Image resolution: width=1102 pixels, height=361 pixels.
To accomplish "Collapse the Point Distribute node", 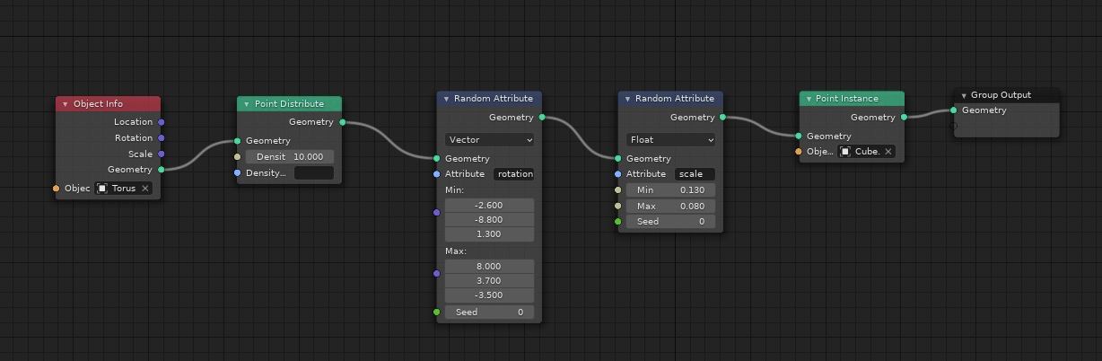I will point(246,104).
